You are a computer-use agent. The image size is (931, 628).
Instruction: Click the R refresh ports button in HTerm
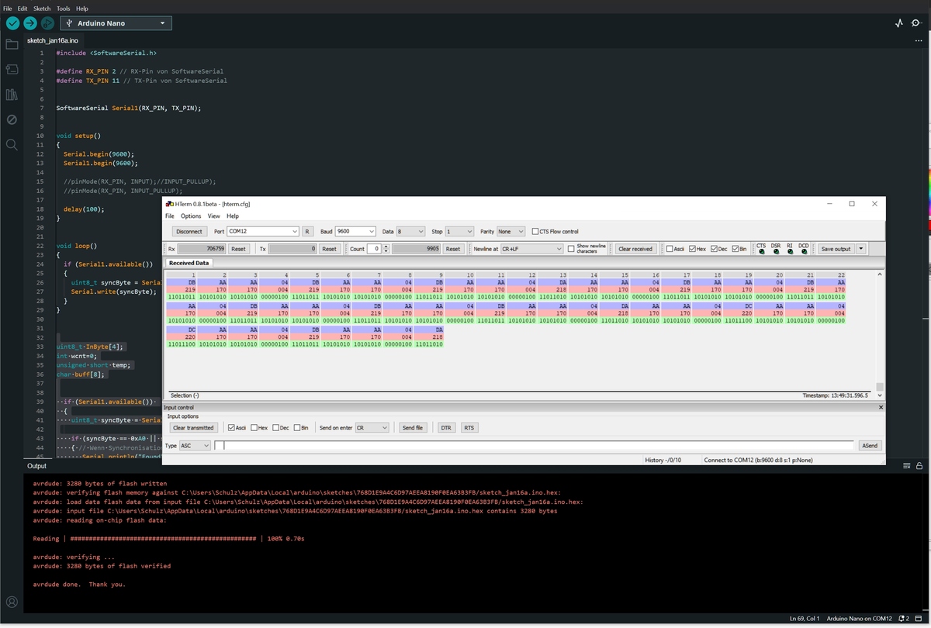click(307, 231)
